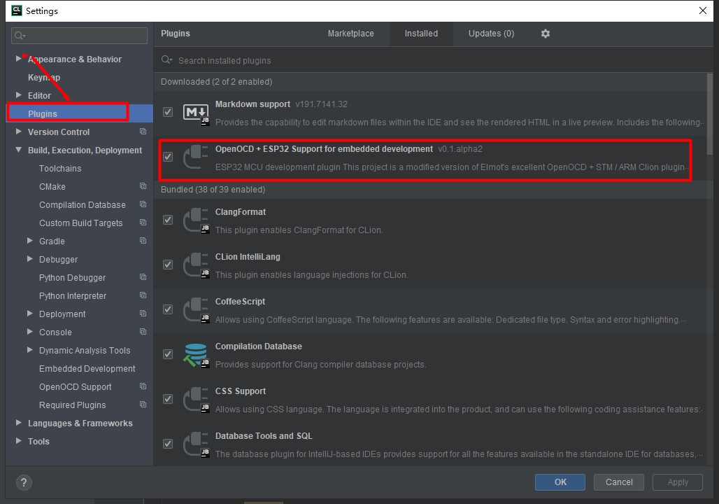This screenshot has height=504, width=719.
Task: Expand the Gradle node
Action: coord(30,241)
